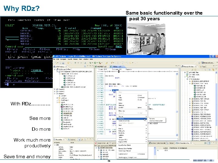
Task: Maximize the z/OS Projects view
Action: [92, 66]
